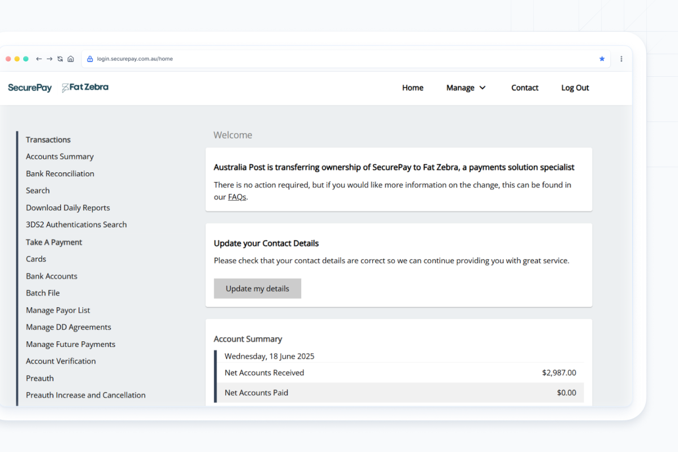Click the browser home icon

click(71, 59)
